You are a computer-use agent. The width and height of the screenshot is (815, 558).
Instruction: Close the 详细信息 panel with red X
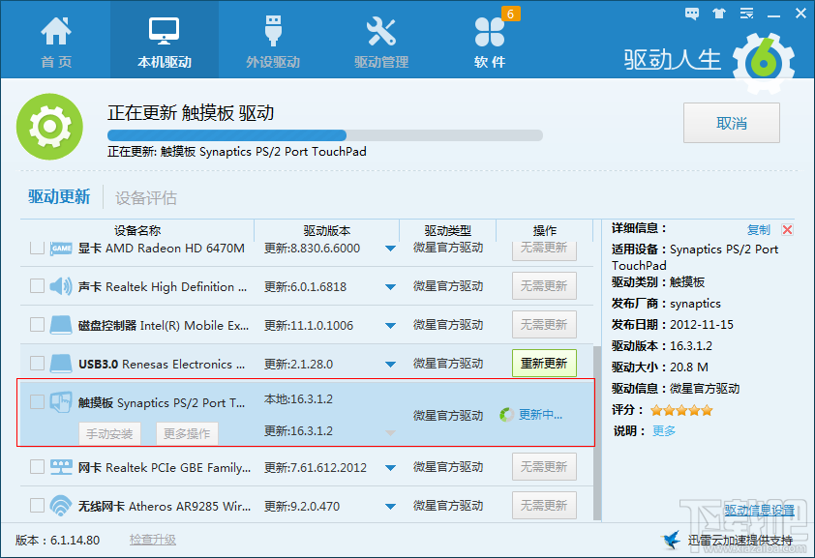pos(788,230)
